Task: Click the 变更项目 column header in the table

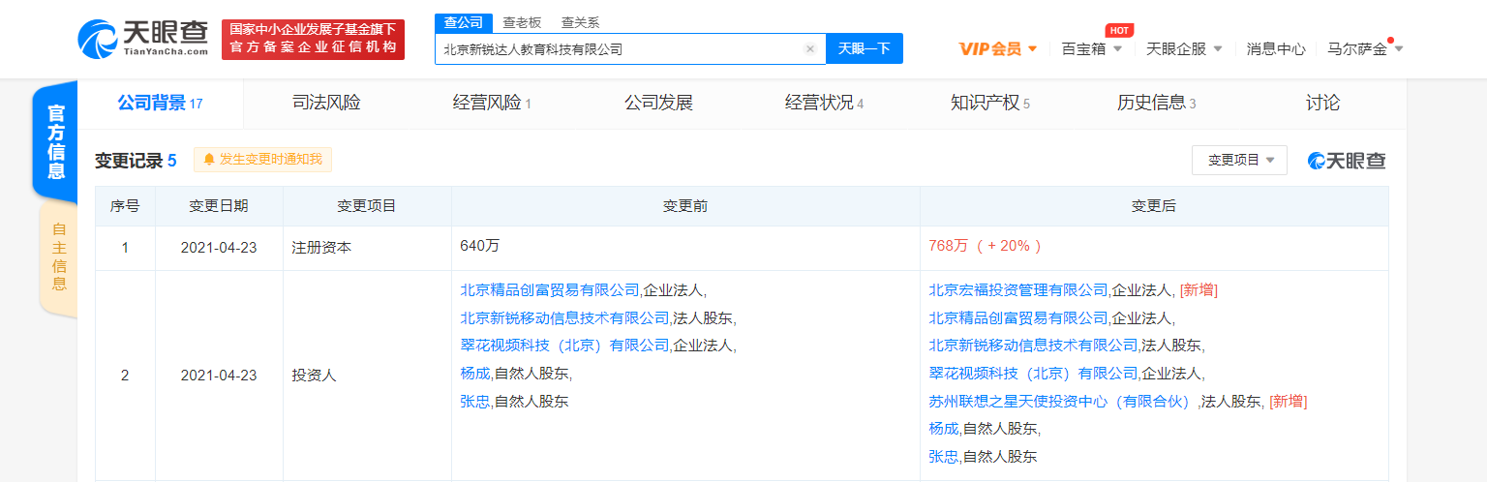Action: [366, 206]
